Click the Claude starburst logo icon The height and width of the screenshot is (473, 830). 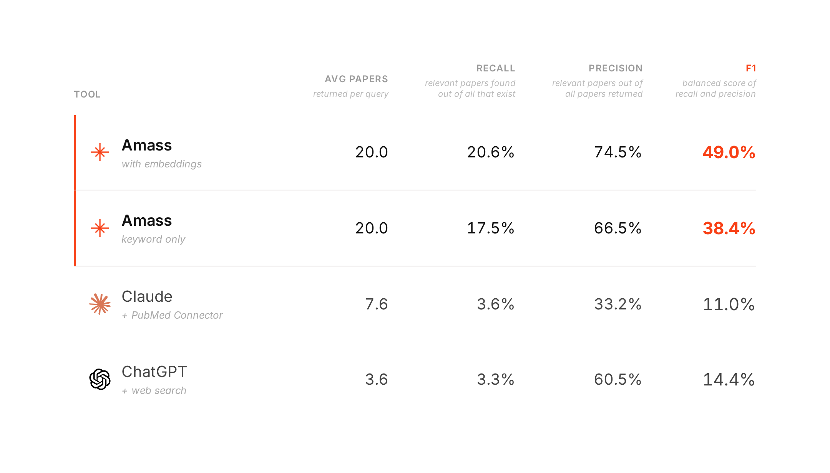pyautogui.click(x=100, y=304)
